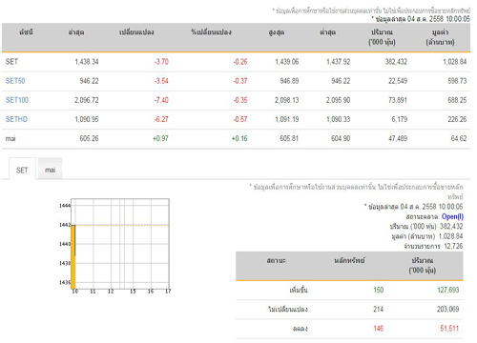Click gainers volume 127,693
The width and height of the screenshot is (477, 343).
point(448,290)
